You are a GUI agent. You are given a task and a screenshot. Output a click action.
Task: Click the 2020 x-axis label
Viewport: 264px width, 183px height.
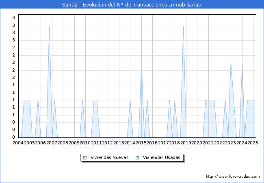click(x=197, y=143)
